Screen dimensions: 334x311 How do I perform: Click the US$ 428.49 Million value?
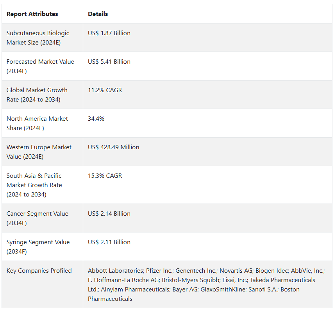point(113,147)
